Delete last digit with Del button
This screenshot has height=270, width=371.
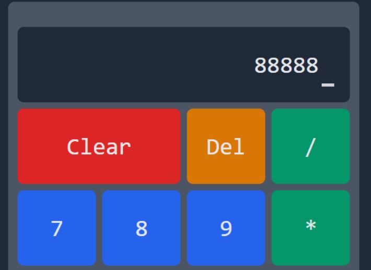pos(226,146)
